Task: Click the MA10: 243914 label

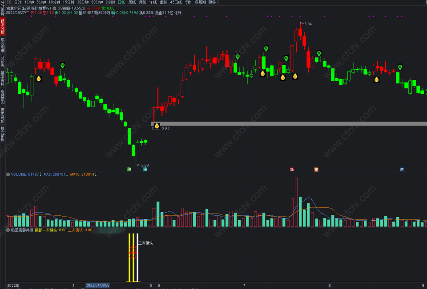Action: pos(82,174)
